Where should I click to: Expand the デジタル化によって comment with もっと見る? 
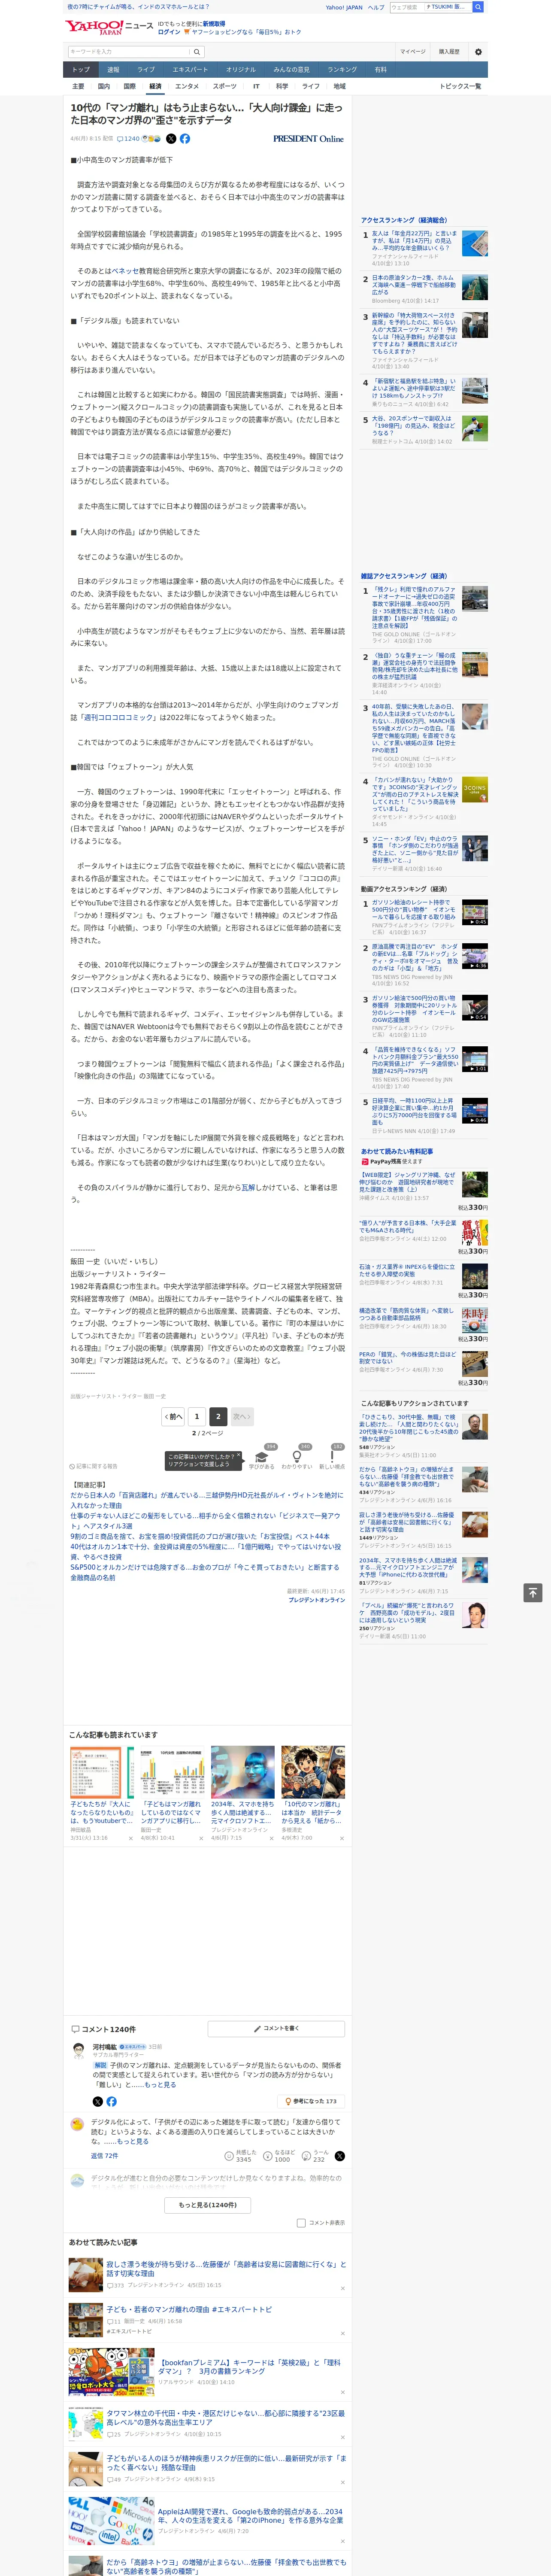132,2141
